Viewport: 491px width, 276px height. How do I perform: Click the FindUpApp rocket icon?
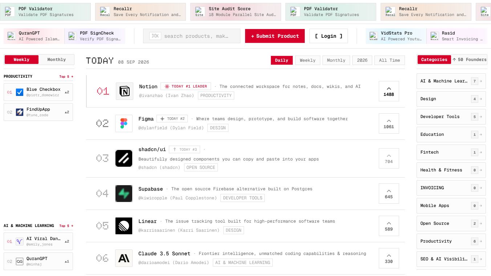[20, 112]
